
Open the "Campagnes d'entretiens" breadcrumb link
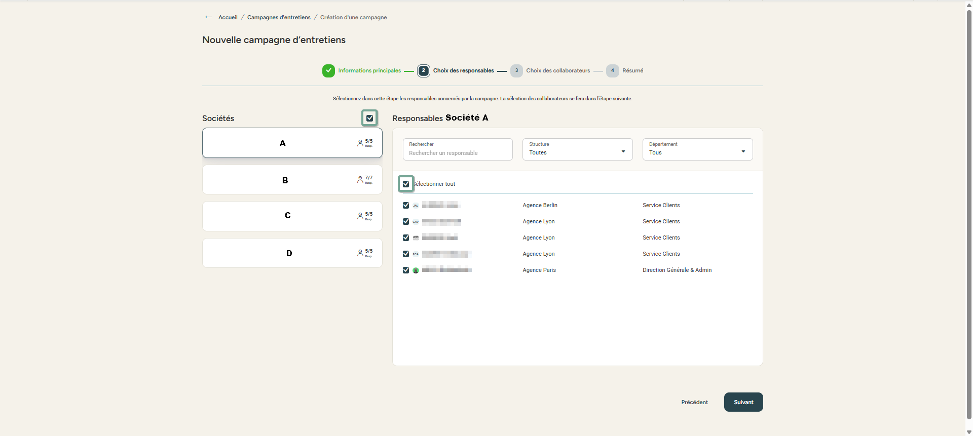279,18
